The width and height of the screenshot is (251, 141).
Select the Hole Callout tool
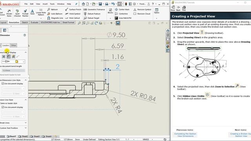tap(72, 18)
